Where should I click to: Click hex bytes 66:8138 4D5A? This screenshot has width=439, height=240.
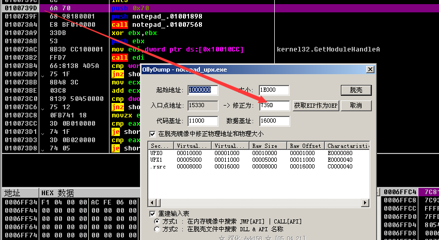tap(74, 66)
